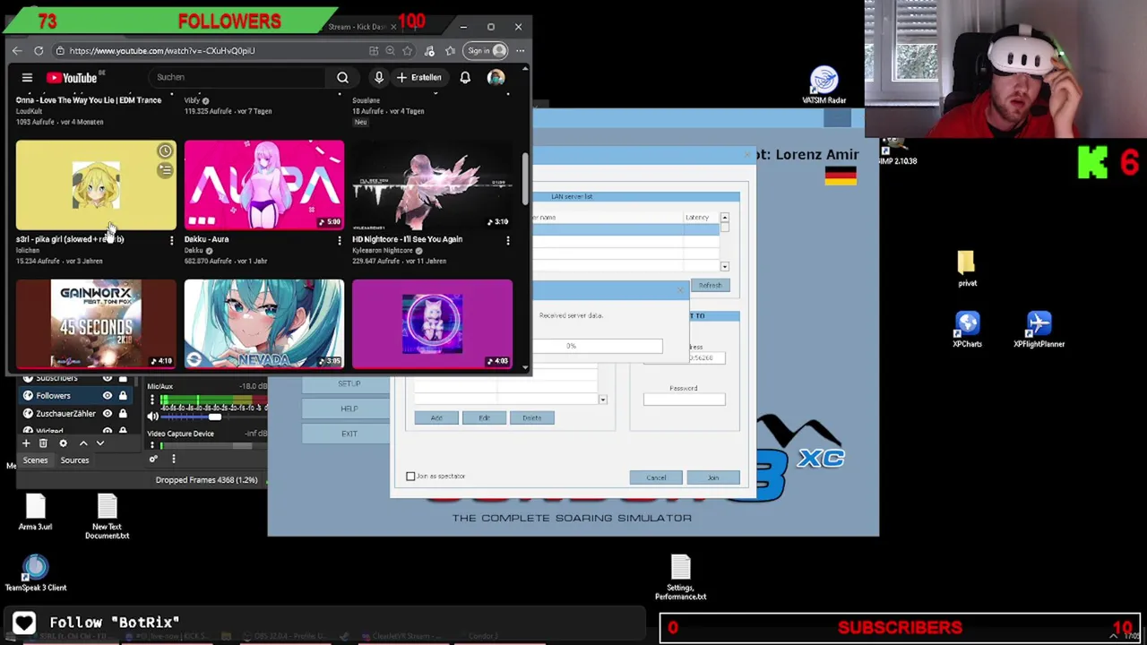The width and height of the screenshot is (1147, 645).
Task: Move OBS source up
Action: [83, 443]
